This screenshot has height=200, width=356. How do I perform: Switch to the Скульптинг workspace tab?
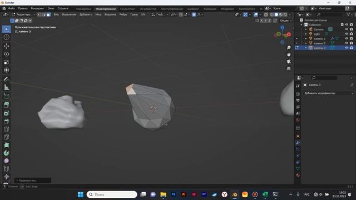(x=127, y=9)
